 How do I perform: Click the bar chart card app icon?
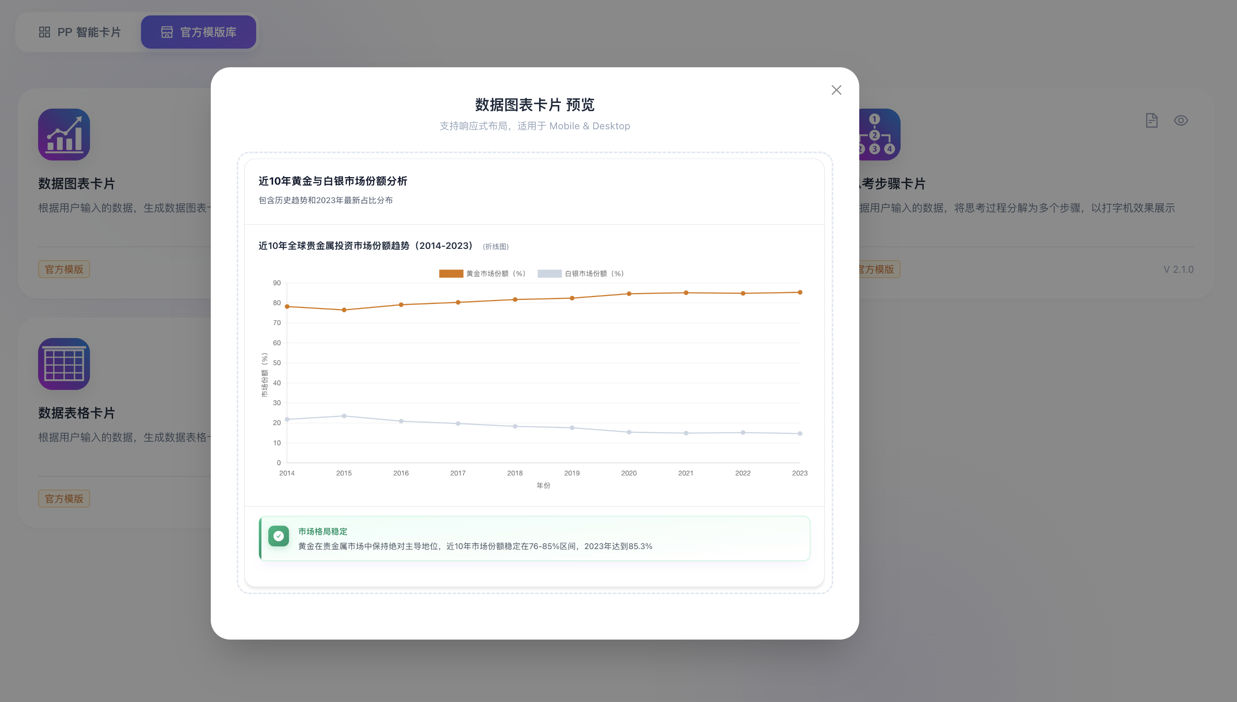click(x=64, y=135)
